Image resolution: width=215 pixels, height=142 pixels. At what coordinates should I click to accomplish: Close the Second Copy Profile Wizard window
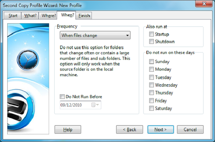point(204,4)
